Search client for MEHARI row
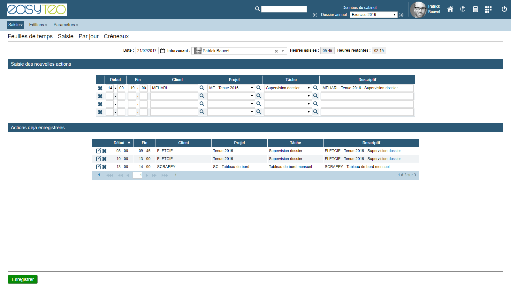This screenshot has width=511, height=287. 202,88
